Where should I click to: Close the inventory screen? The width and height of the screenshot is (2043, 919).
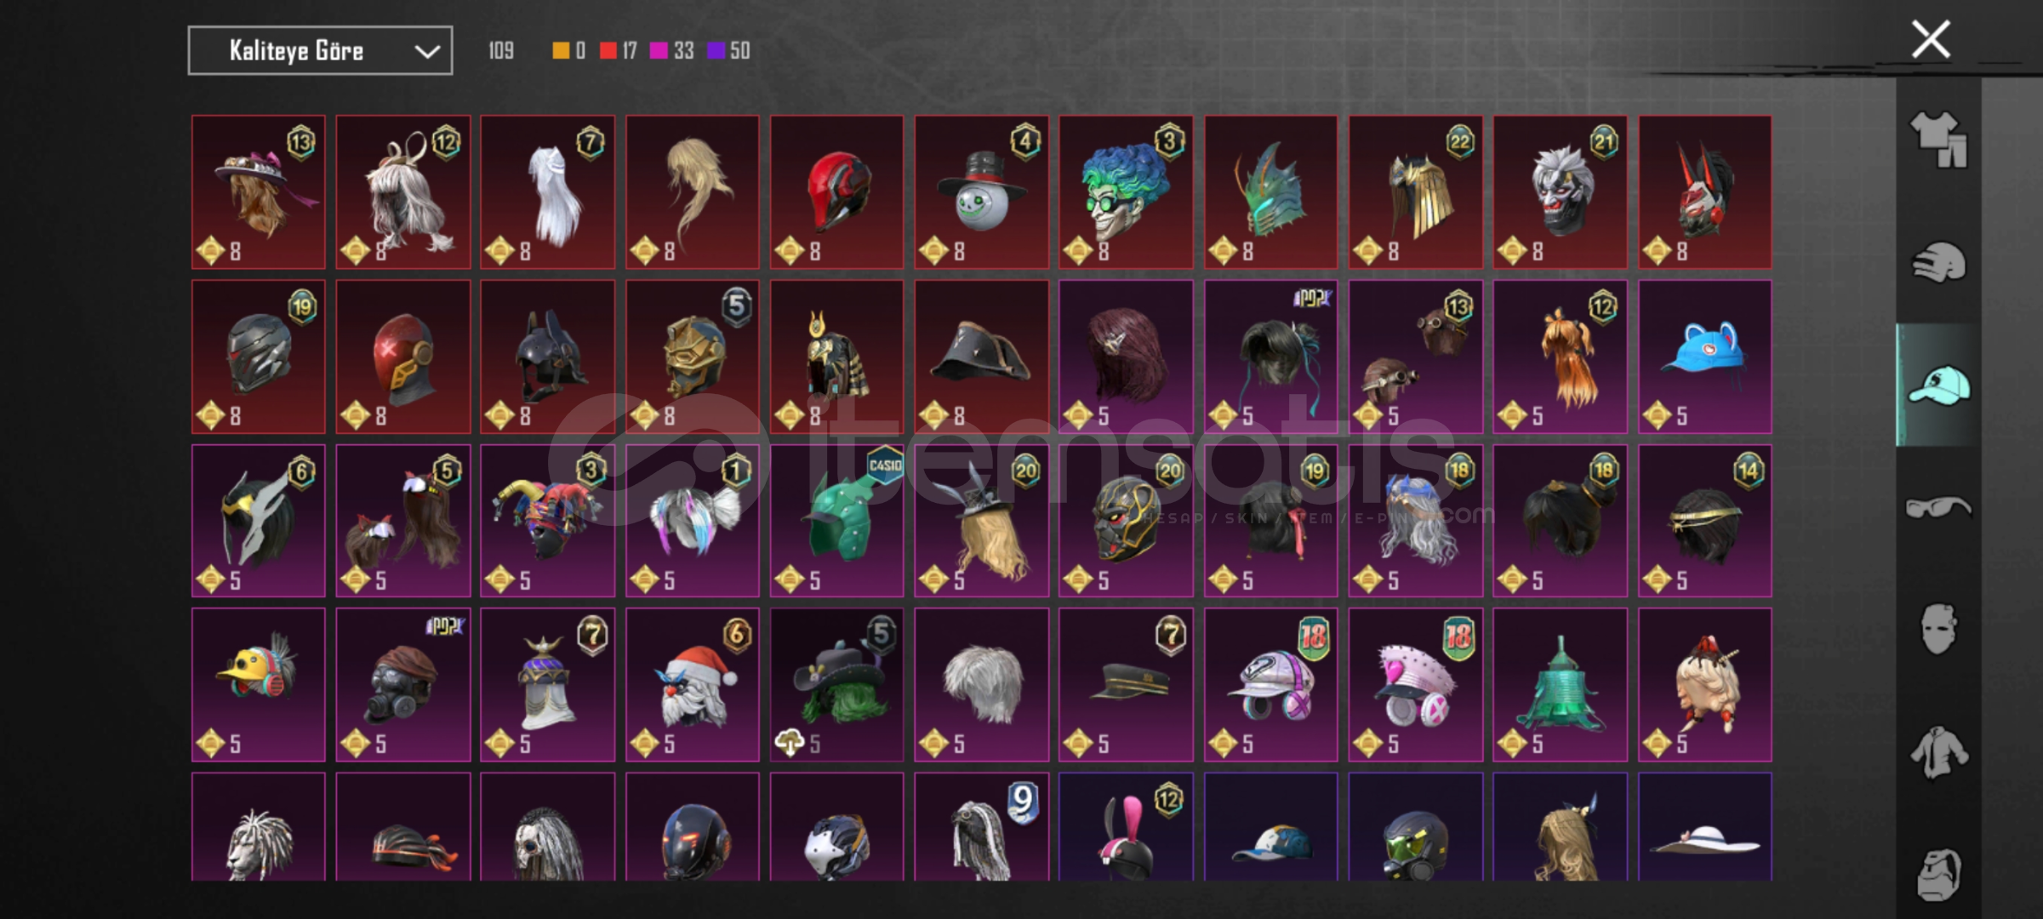point(1931,39)
